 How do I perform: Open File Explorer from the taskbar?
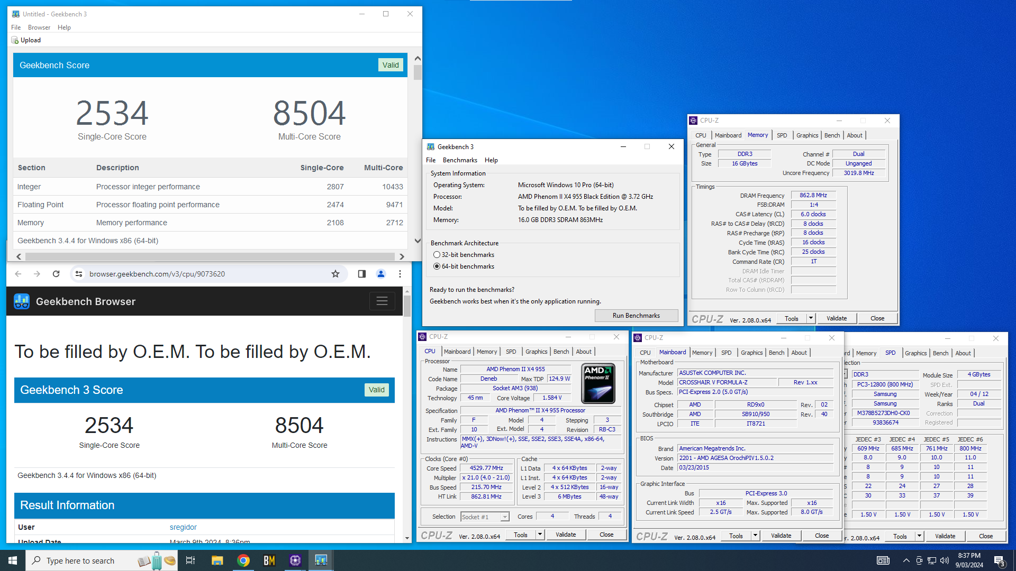(217, 560)
